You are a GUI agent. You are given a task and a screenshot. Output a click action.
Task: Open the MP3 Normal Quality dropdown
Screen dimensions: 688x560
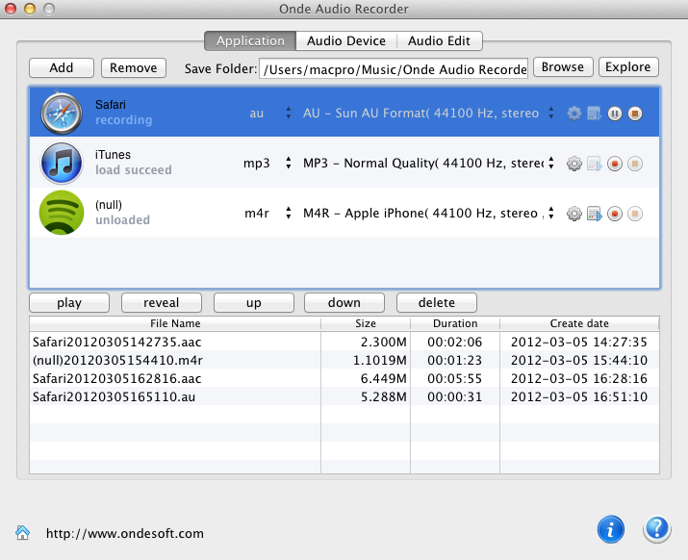click(551, 163)
